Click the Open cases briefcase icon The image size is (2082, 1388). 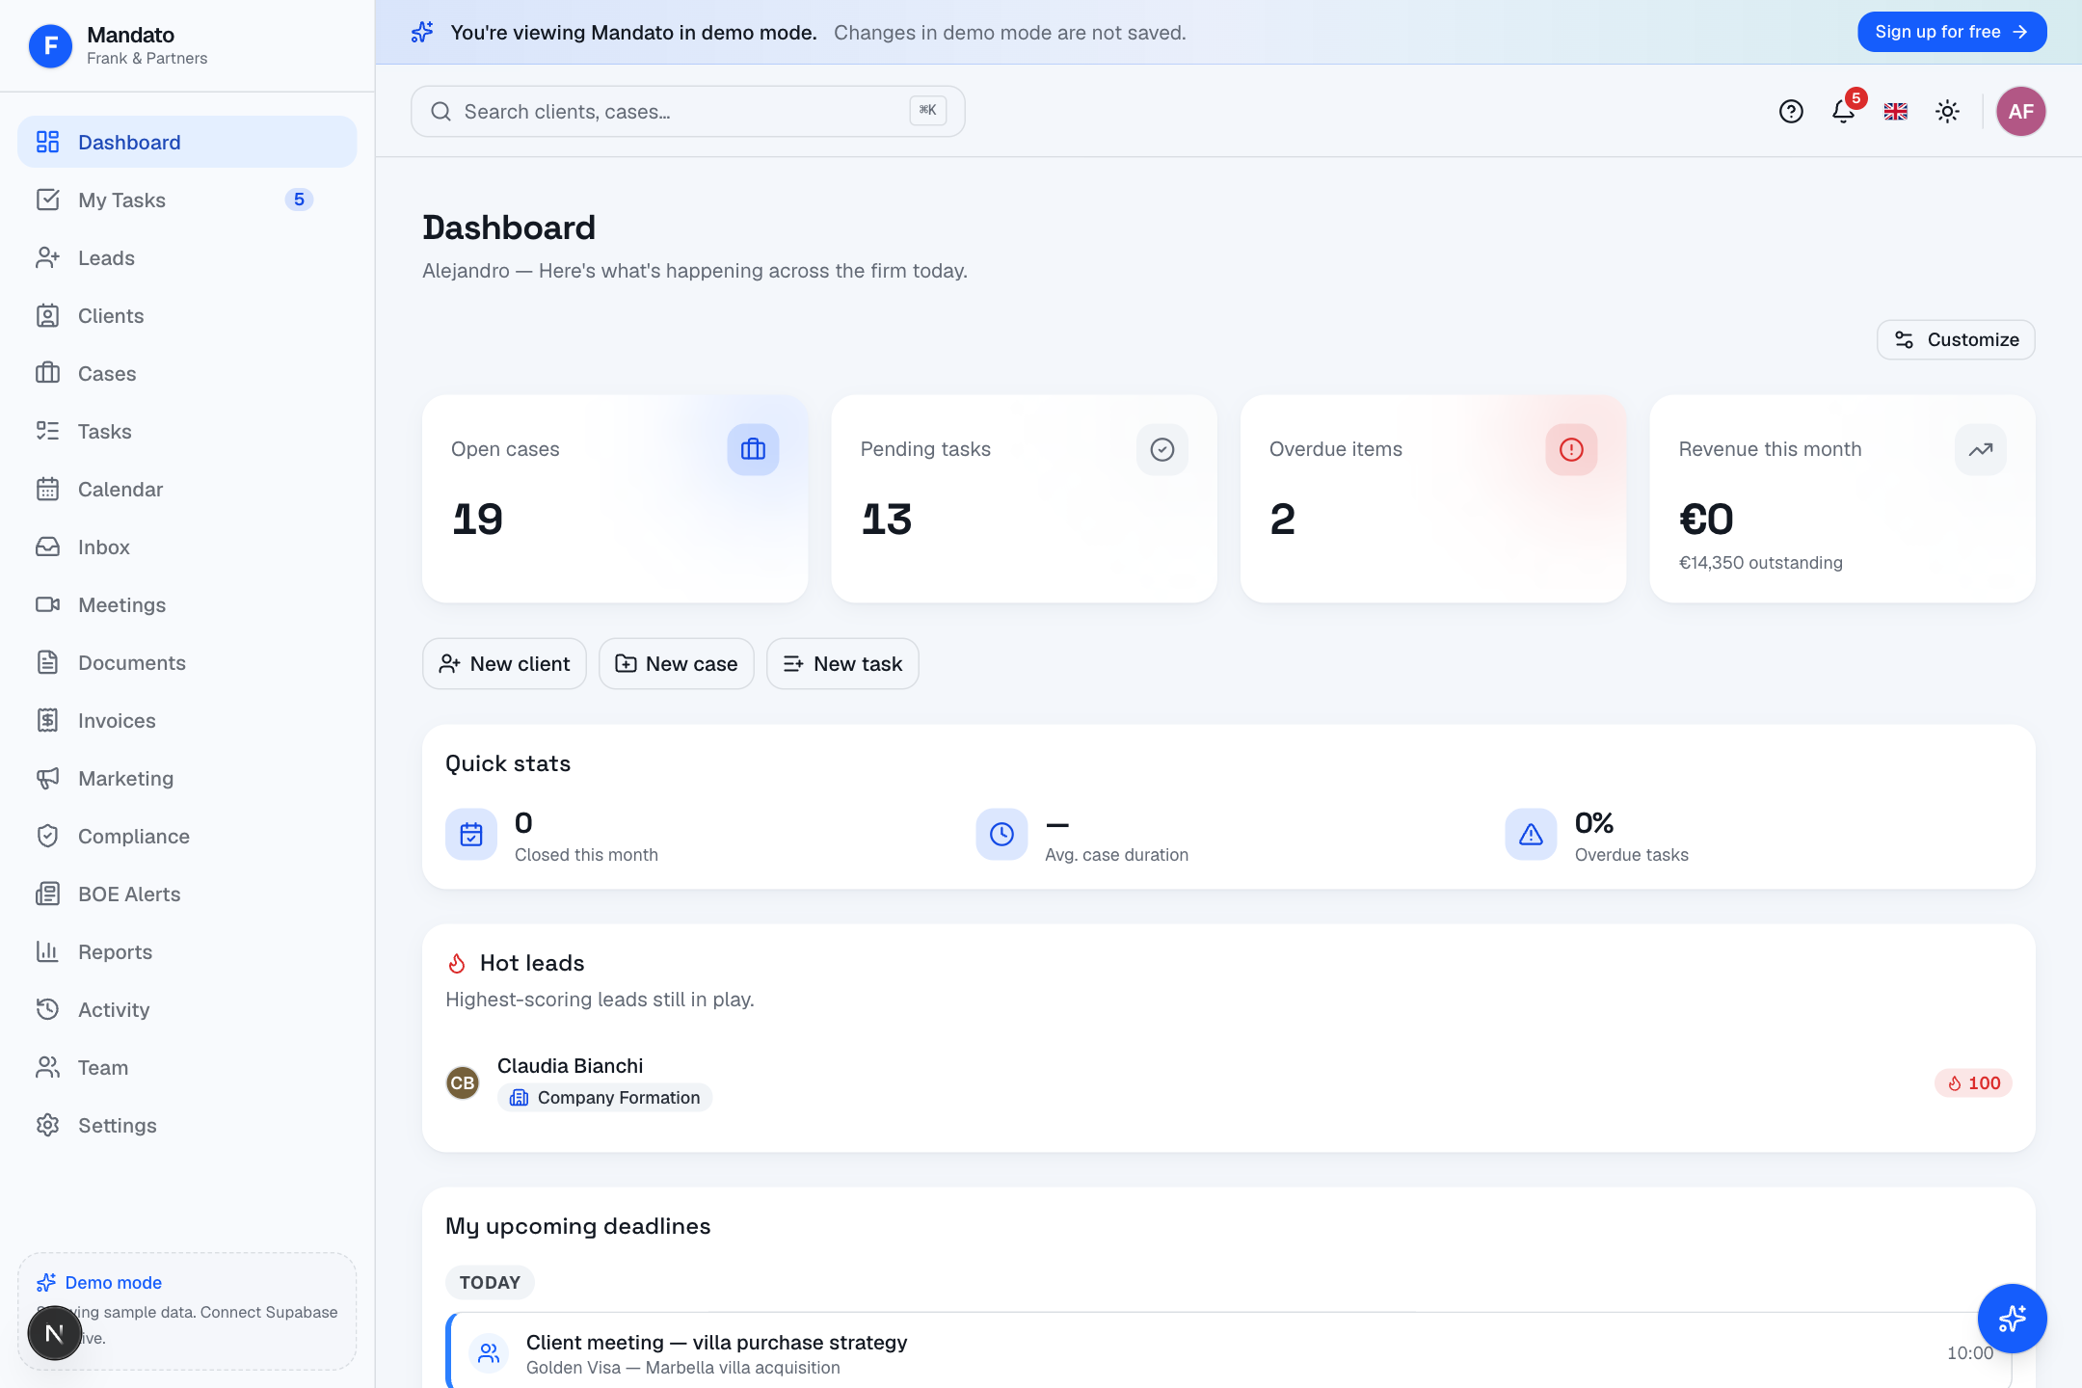(x=753, y=449)
